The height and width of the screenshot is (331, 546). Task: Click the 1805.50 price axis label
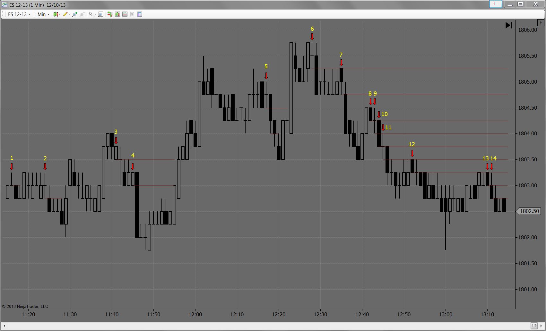[x=527, y=56]
